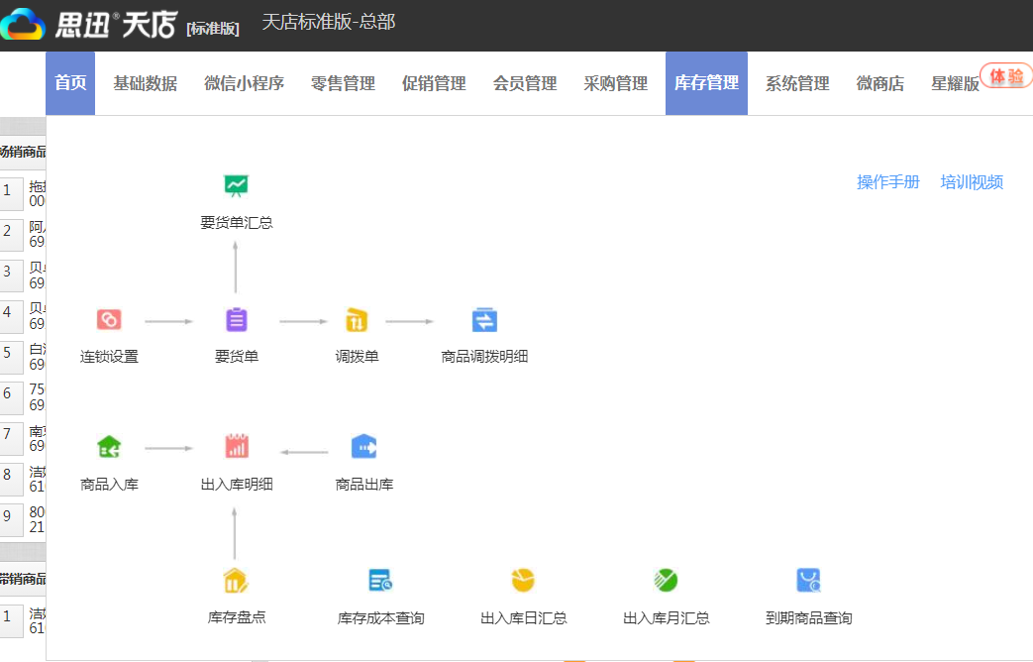This screenshot has height=662, width=1033.
Task: Open the 要货单 icon
Action: (x=235, y=319)
